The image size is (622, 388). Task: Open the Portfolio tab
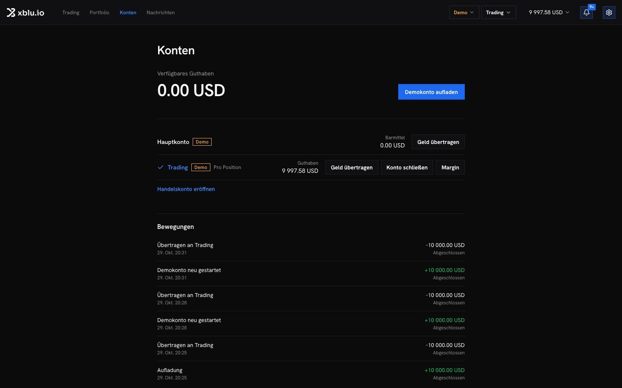(x=99, y=13)
